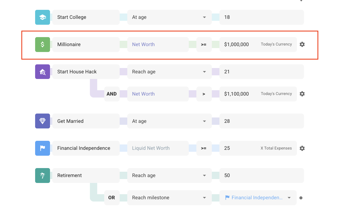Image resolution: width=345 pixels, height=215 pixels.
Task: Click the Get Married diamond icon
Action: tap(42, 121)
